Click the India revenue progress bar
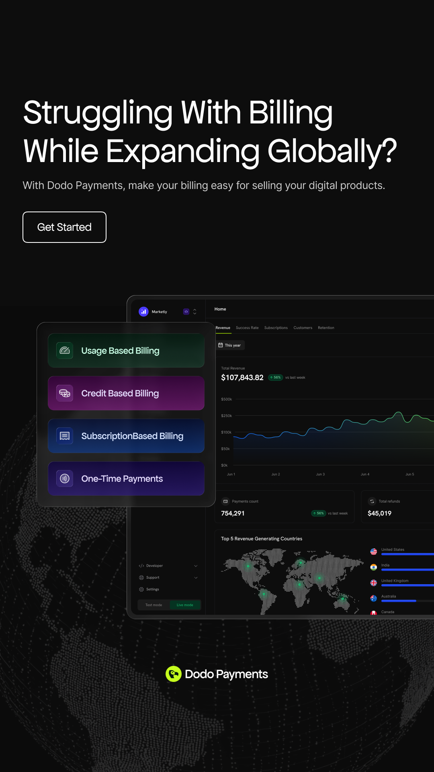Screen dimensions: 434x772 pyautogui.click(x=407, y=570)
